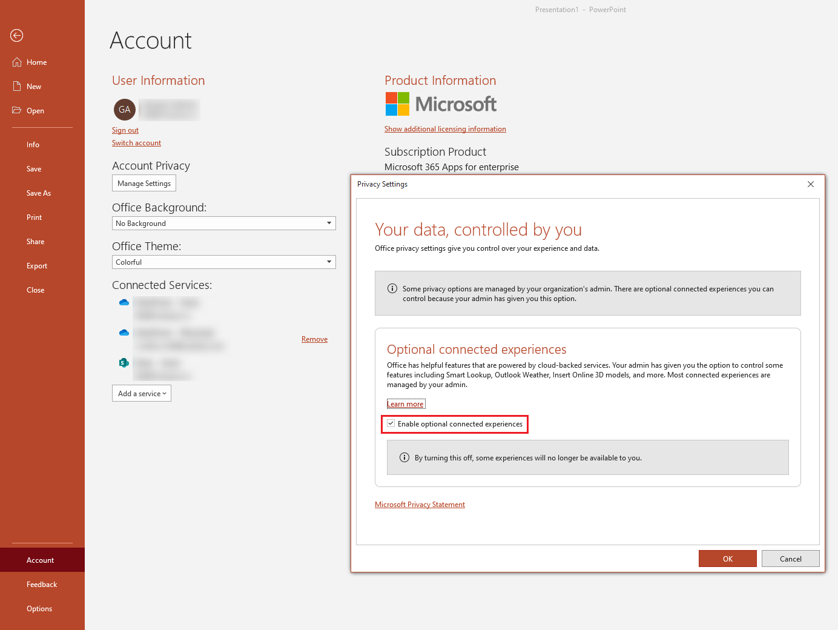The image size is (838, 630).
Task: Click the 'Your data, controlled by you' heading
Action: pos(478,230)
